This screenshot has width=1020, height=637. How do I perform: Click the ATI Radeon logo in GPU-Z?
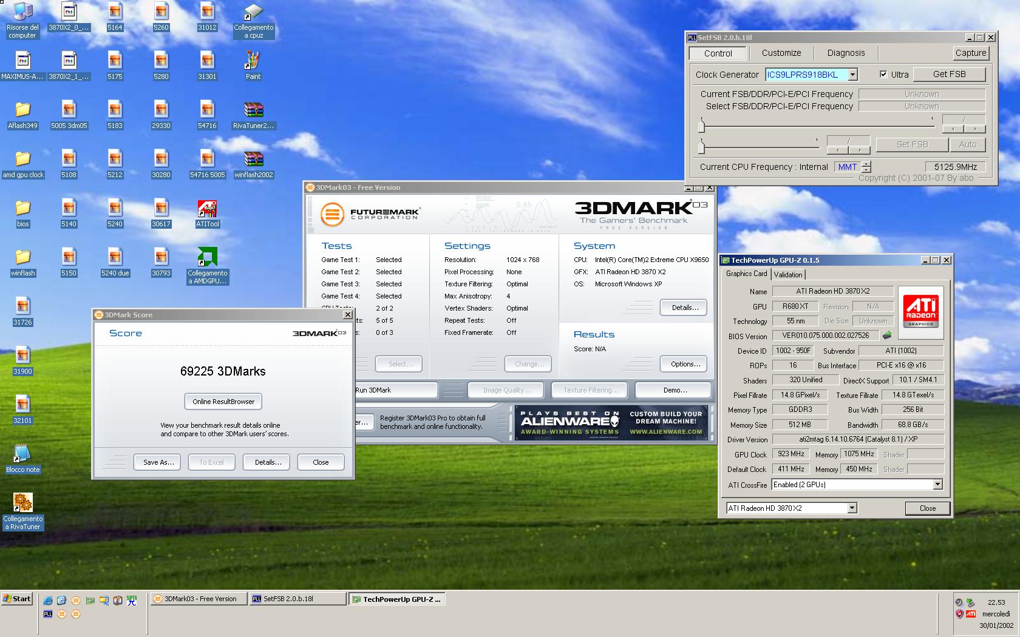tap(920, 312)
